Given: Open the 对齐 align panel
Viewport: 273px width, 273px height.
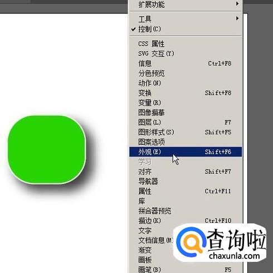Looking at the screenshot, I should click(x=186, y=172).
